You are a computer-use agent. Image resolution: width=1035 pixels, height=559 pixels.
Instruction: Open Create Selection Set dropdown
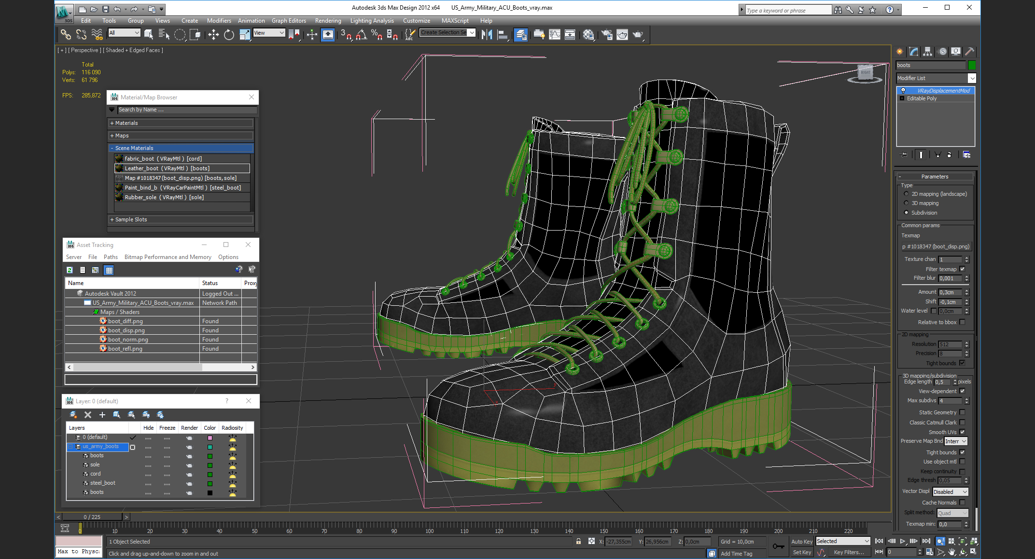448,33
